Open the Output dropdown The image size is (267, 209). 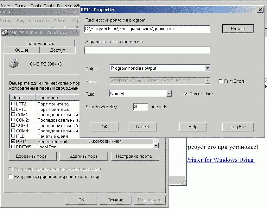pos(207,68)
